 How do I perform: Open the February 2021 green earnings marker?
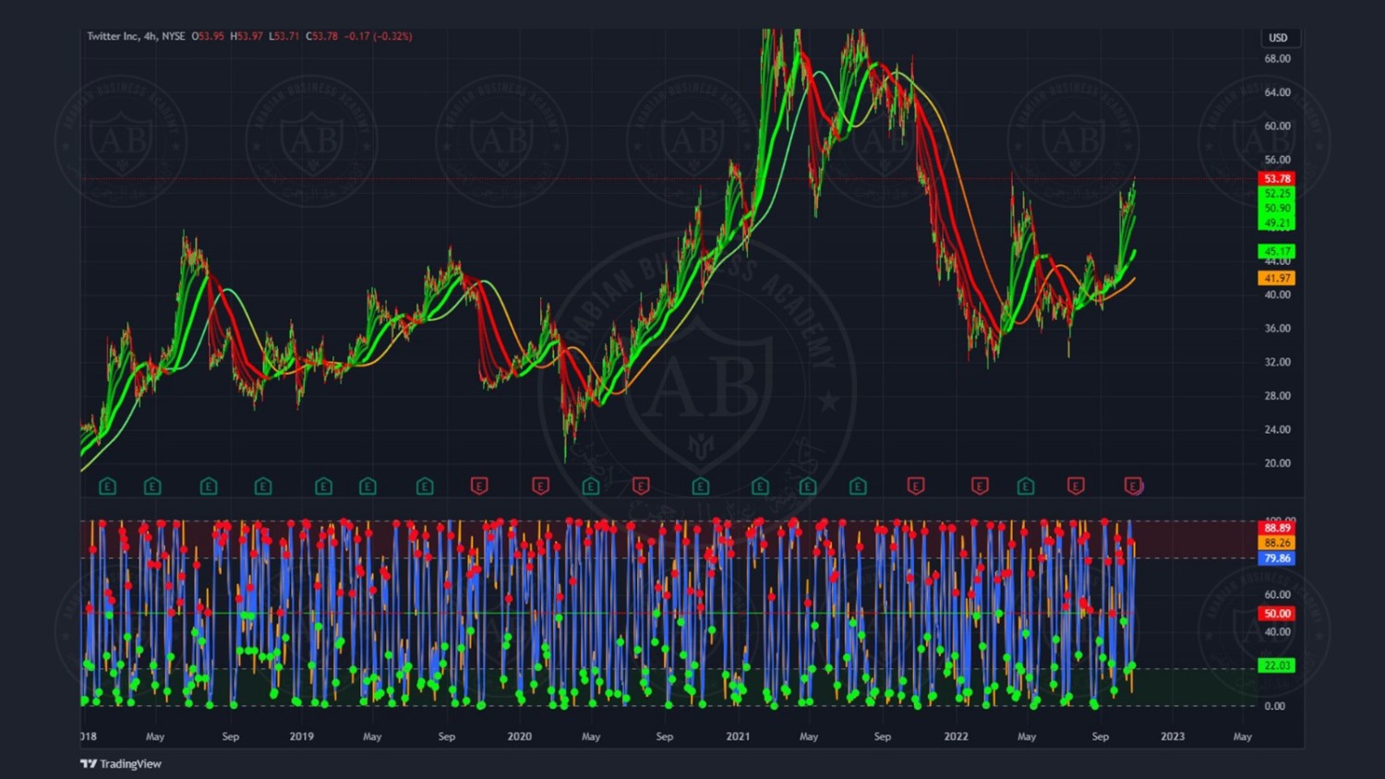(x=760, y=485)
